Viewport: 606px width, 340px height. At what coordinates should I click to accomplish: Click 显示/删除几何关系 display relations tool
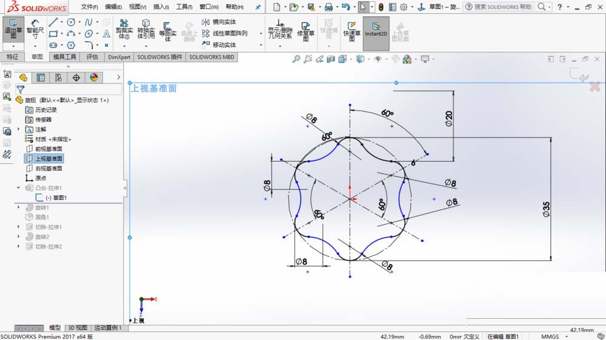pos(280,30)
